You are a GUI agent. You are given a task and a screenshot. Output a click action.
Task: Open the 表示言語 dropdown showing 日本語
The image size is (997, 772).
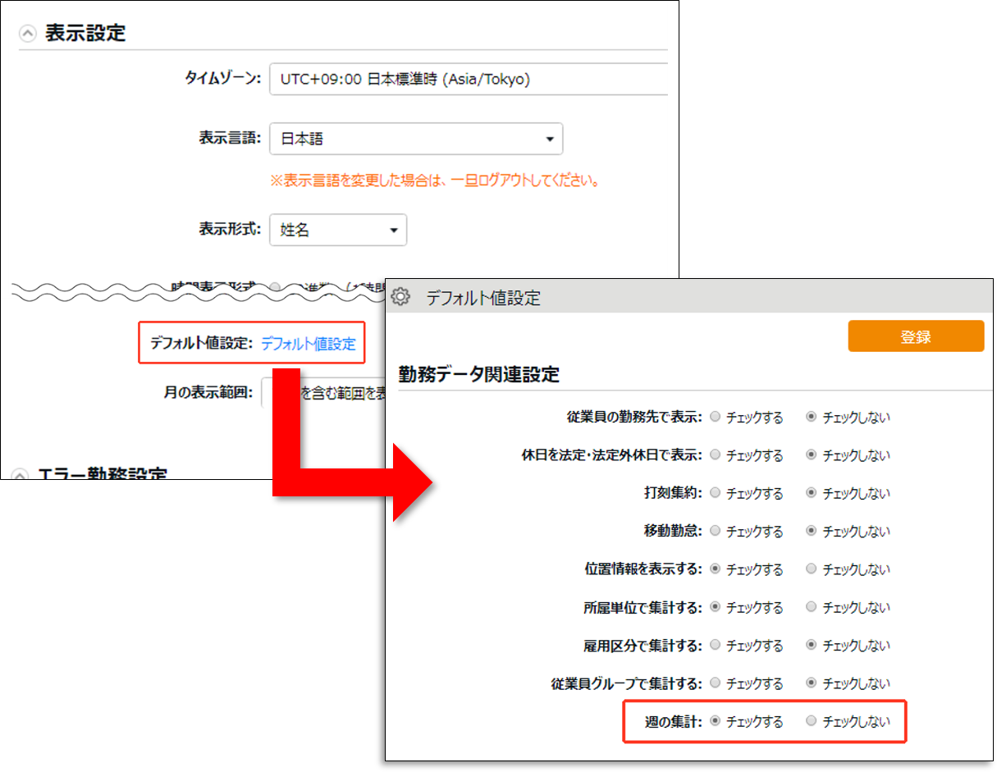pyautogui.click(x=416, y=139)
